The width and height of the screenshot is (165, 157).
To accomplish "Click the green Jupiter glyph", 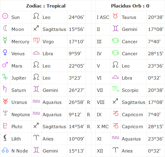I will click(x=5, y=77).
